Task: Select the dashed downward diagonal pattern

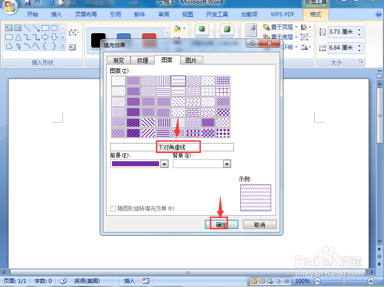Action: [178, 81]
